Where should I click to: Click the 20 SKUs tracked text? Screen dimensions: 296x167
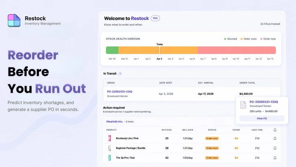(270, 24)
